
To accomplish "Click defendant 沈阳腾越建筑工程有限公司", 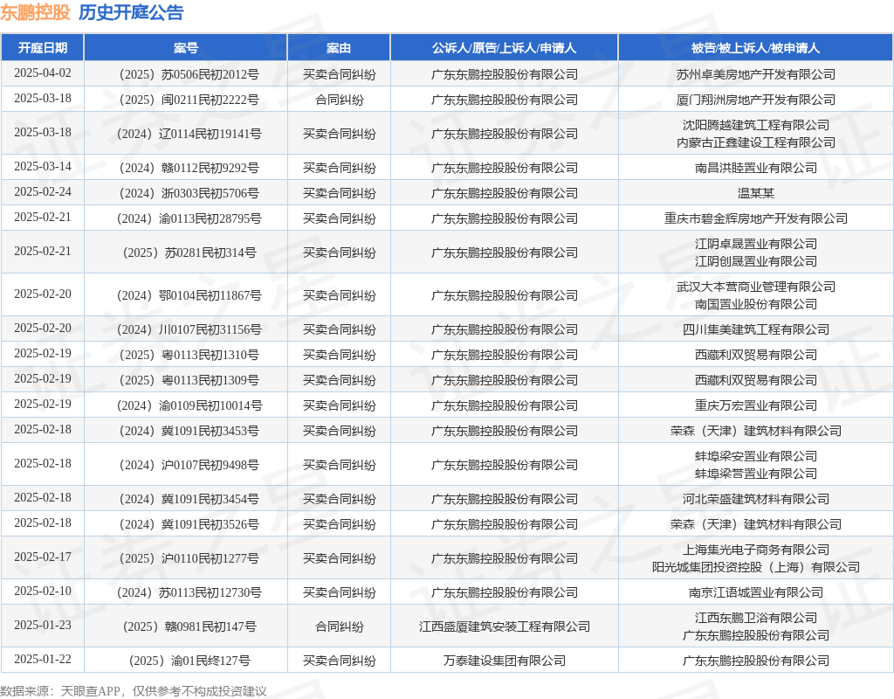I will click(755, 125).
